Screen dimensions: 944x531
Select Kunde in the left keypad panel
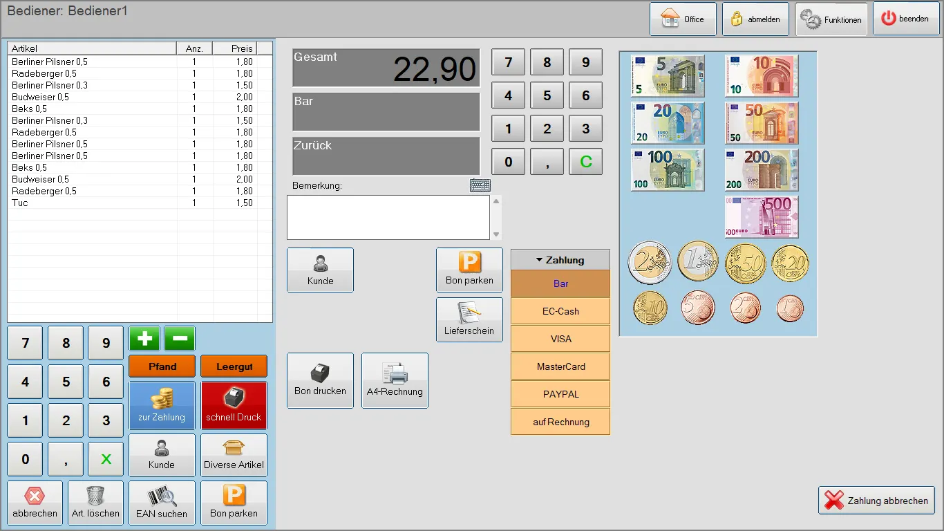pos(162,455)
